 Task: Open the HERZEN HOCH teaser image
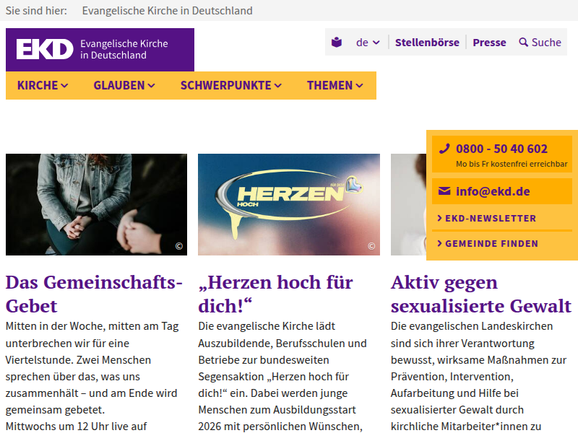289,204
